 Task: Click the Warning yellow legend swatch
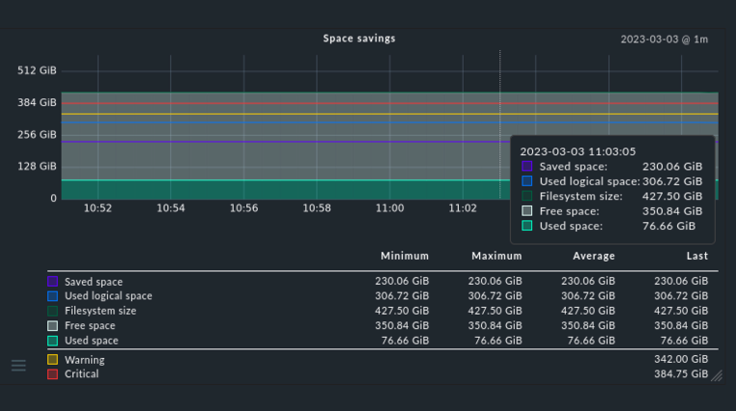point(53,360)
